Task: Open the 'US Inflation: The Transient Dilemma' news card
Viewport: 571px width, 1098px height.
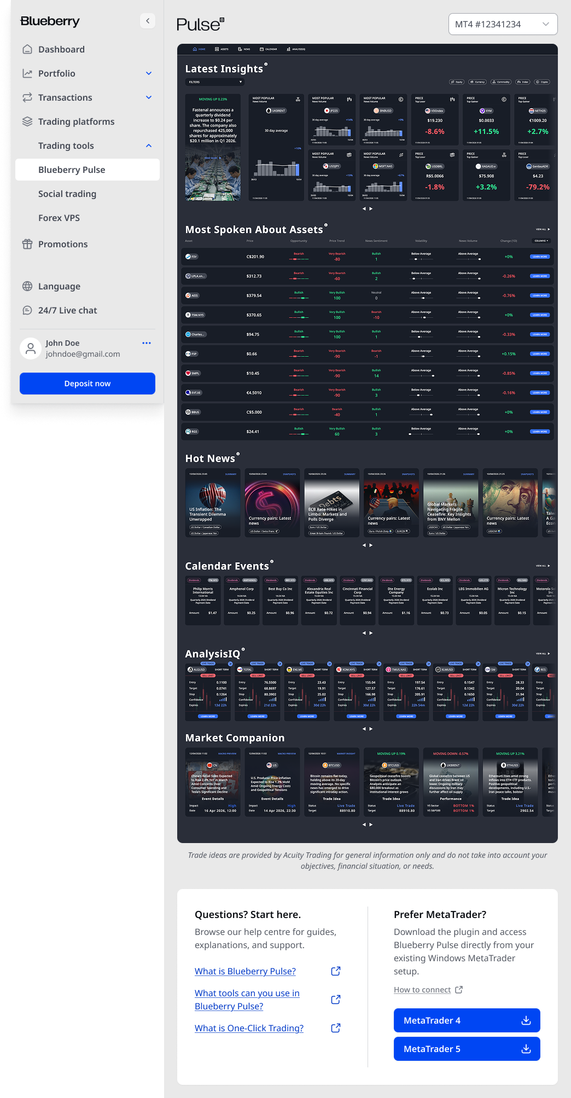Action: pyautogui.click(x=213, y=503)
